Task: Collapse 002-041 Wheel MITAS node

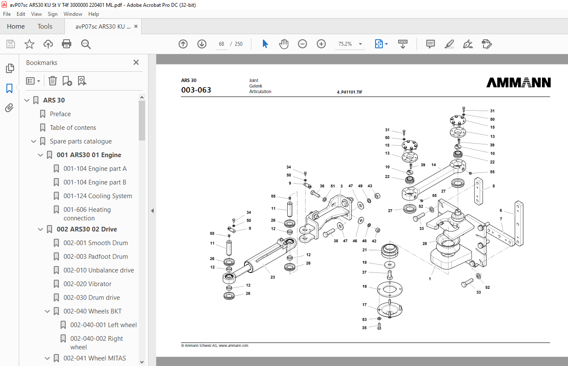Action: [47, 358]
